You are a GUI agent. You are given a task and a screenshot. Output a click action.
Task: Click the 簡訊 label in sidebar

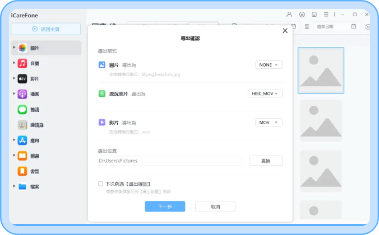pos(35,110)
